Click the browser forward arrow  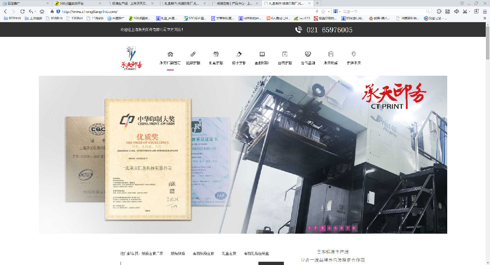[x=13, y=11]
